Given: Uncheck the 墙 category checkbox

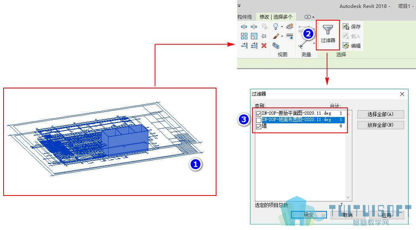Looking at the screenshot, I should (259, 126).
